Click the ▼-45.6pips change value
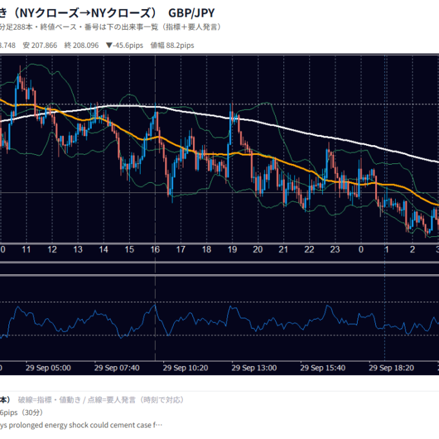Image resolution: width=439 pixels, height=439 pixels. click(x=125, y=45)
